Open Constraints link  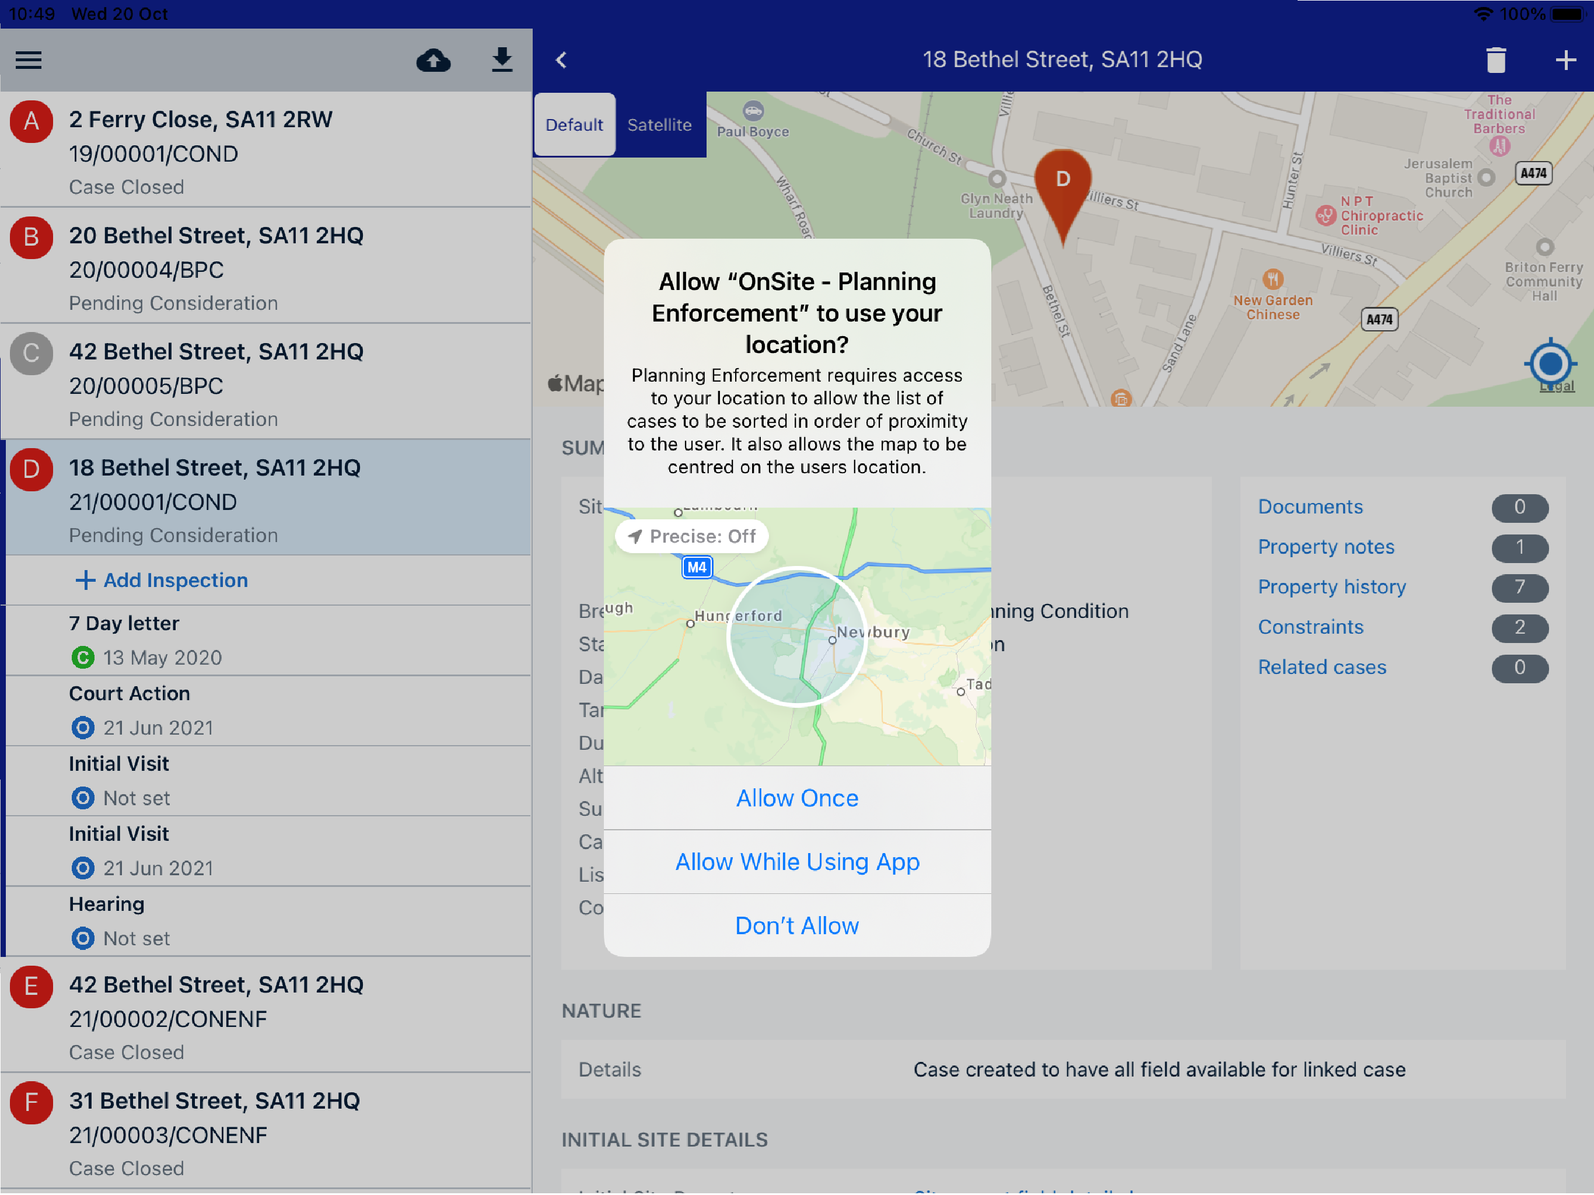point(1311,627)
